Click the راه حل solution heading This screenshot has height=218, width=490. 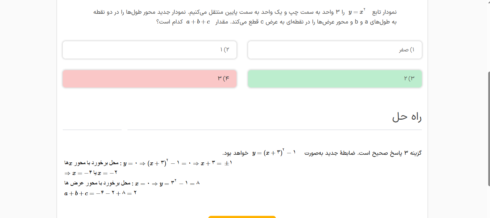(x=407, y=117)
